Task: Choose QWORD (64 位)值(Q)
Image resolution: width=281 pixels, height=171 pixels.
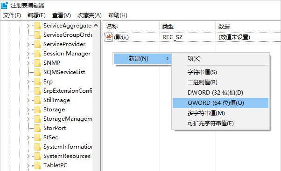Action: 220,103
